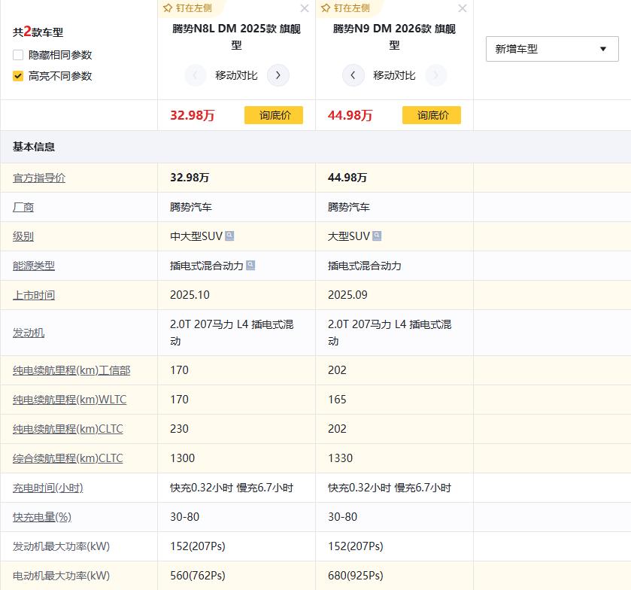Pin the 腾势N9 column to the left side
The width and height of the screenshot is (631, 590).
click(x=344, y=8)
